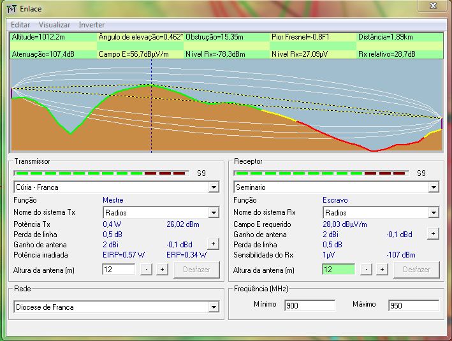Click the receiver antenna gain plus button
The width and height of the screenshot is (452, 341).
[x=433, y=234]
